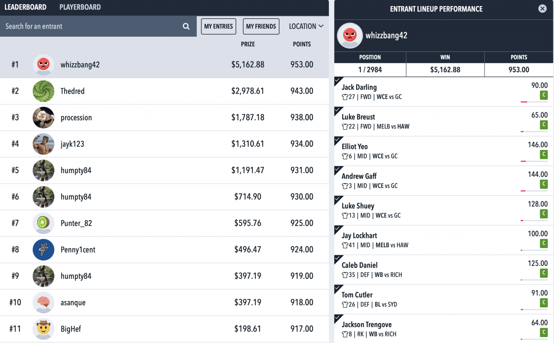The width and height of the screenshot is (554, 343).
Task: Click the Prize column header
Action: [x=248, y=44]
